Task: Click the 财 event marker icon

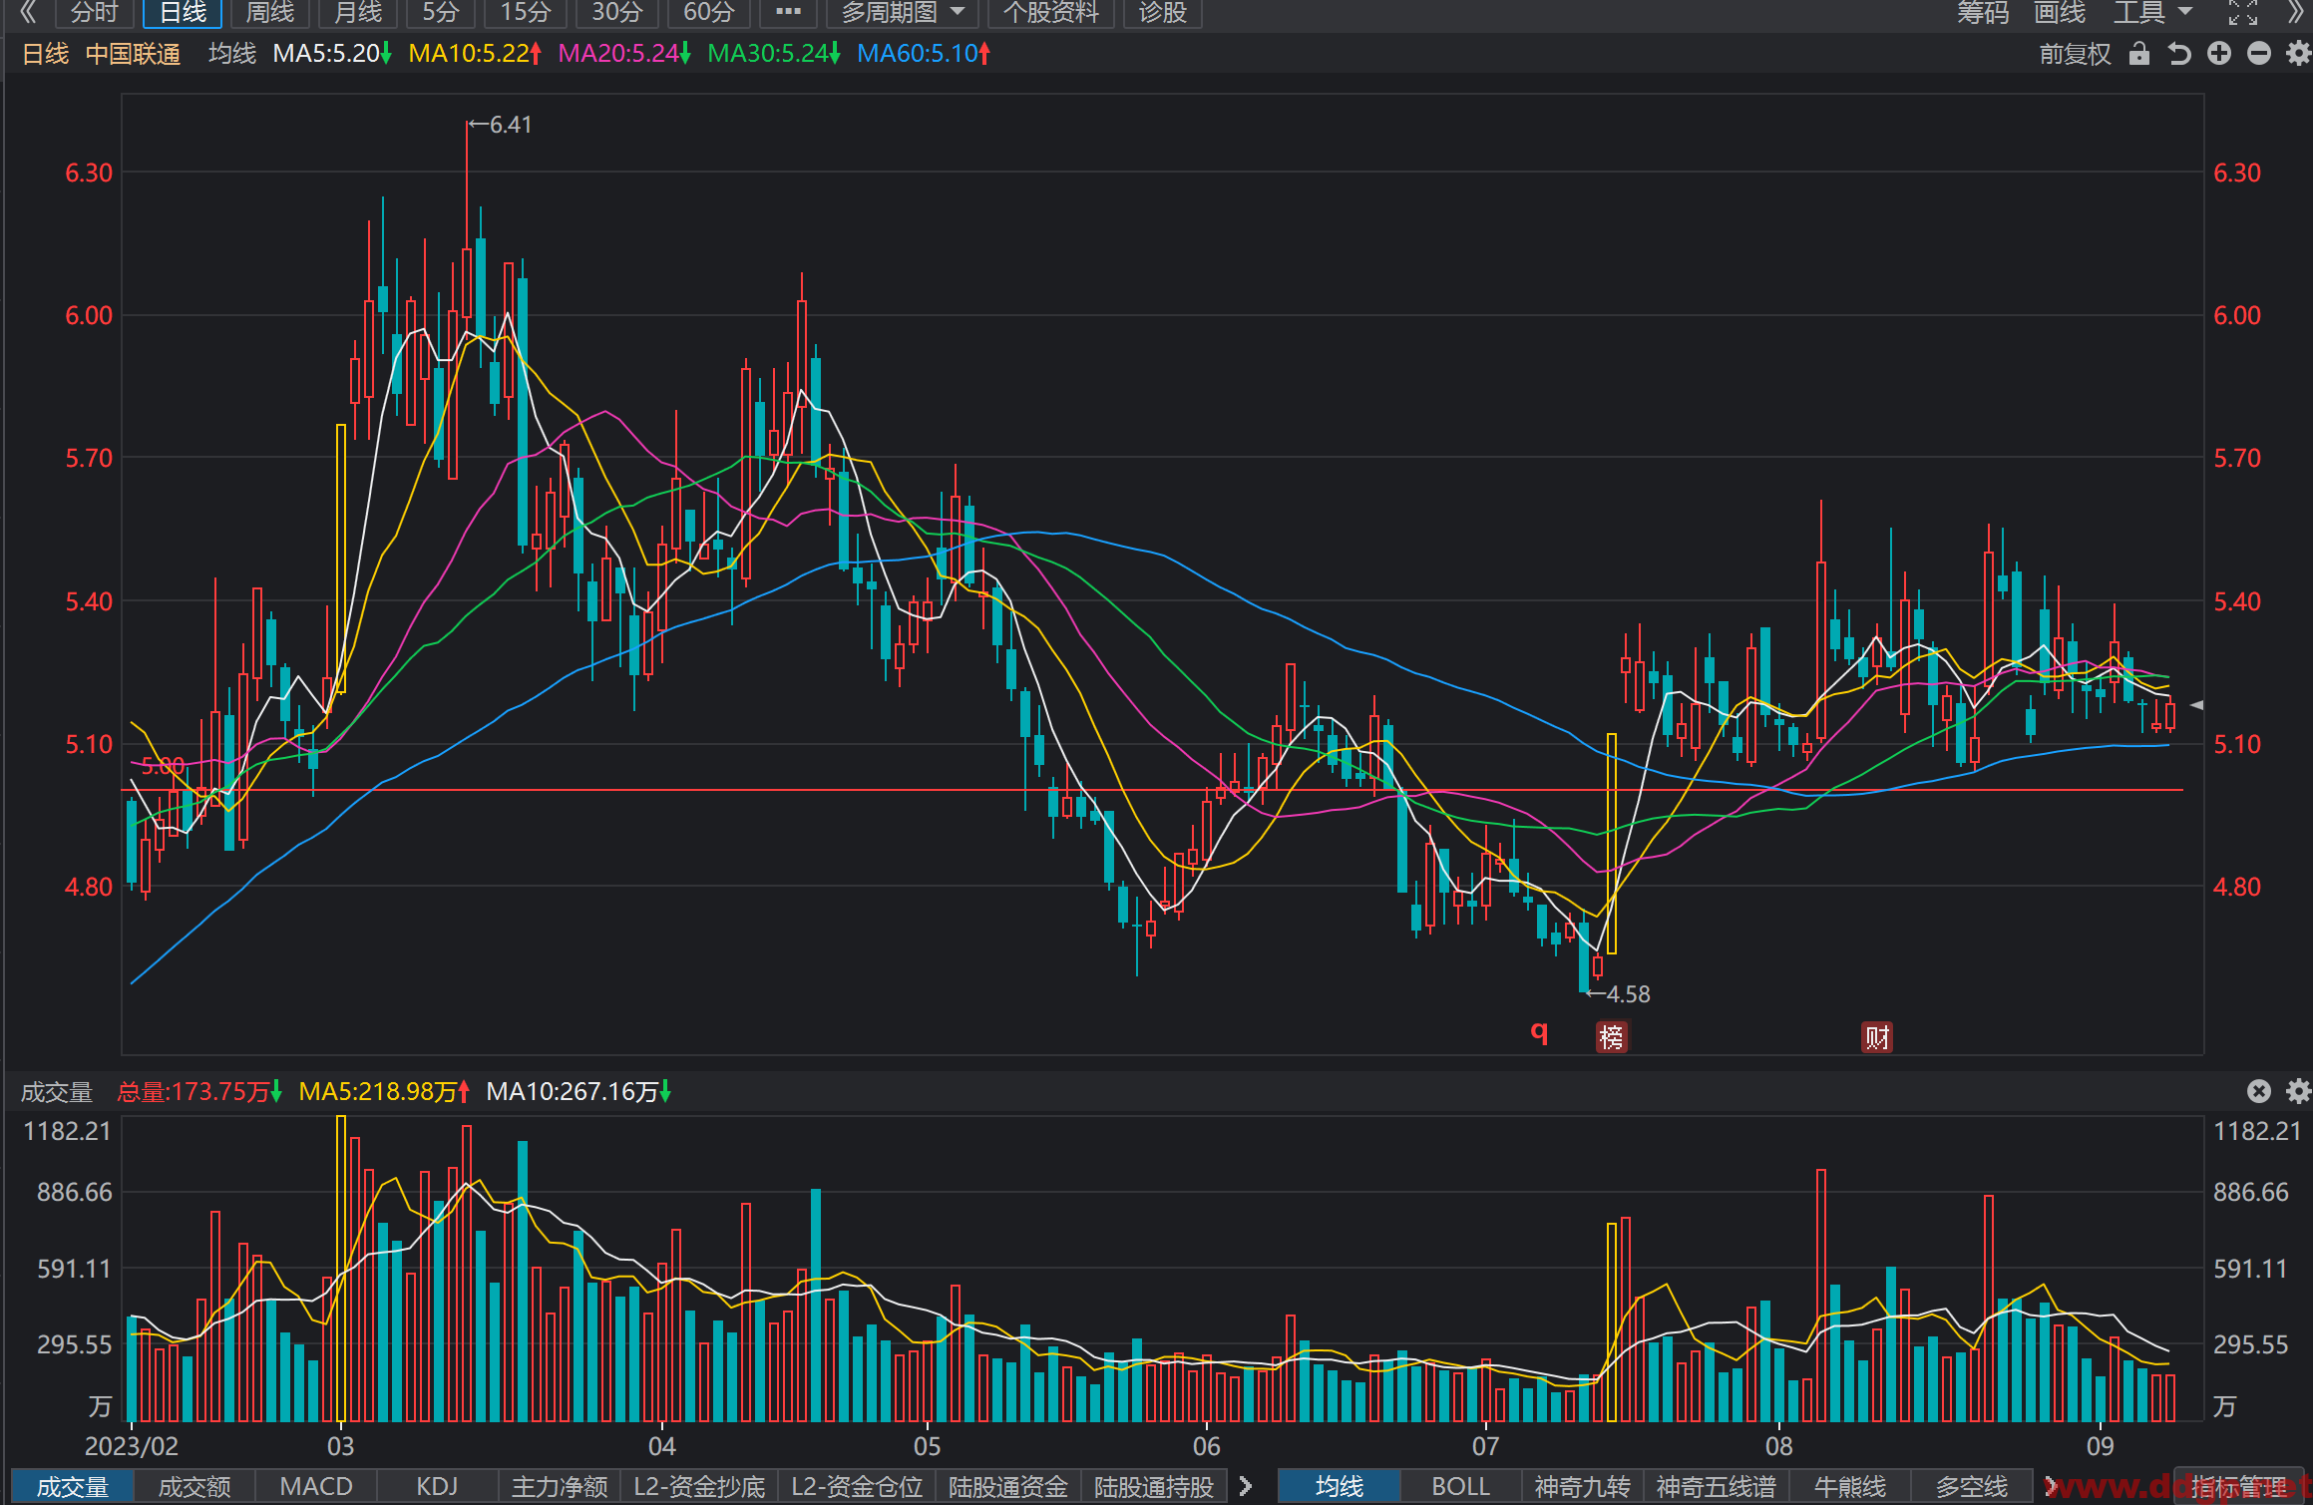Action: [x=1876, y=1037]
